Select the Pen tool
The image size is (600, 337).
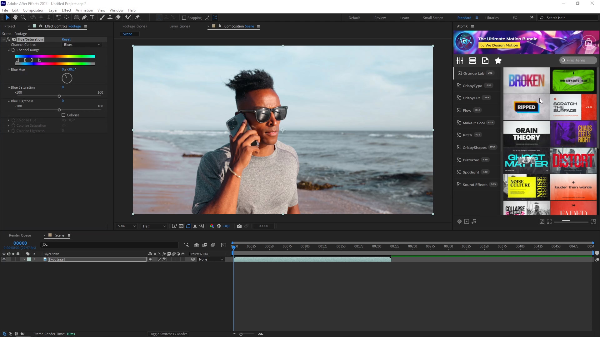tap(84, 17)
